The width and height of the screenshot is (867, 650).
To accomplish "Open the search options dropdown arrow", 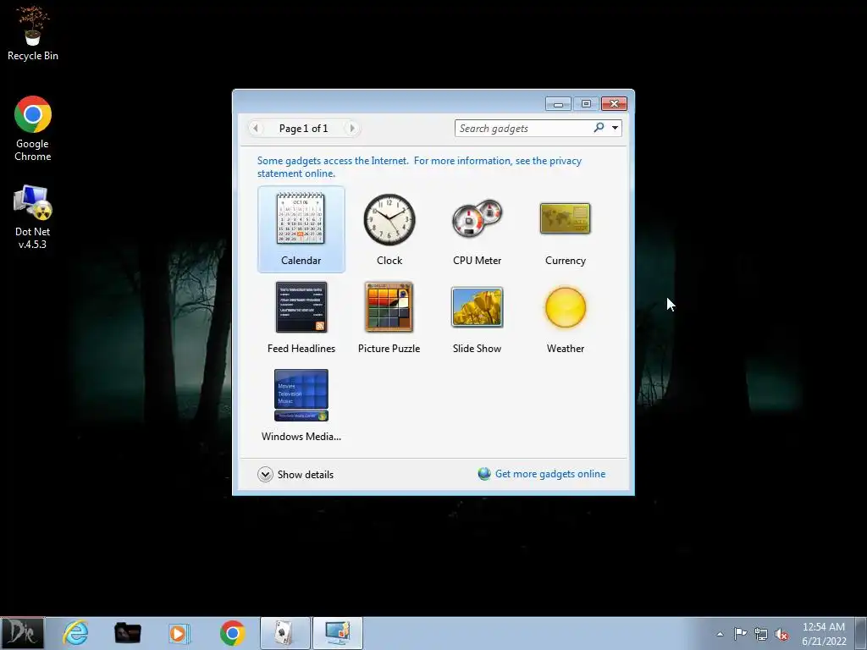I will [x=615, y=129].
